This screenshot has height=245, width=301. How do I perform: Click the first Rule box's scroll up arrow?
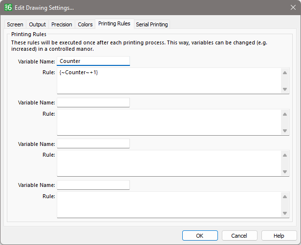point(285,73)
